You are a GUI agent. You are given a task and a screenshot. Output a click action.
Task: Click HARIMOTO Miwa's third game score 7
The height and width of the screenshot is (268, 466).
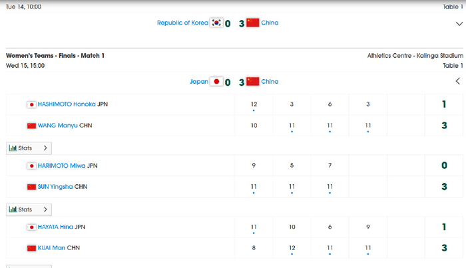[330, 166]
